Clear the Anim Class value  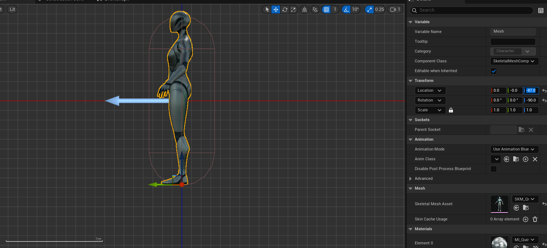[535, 159]
